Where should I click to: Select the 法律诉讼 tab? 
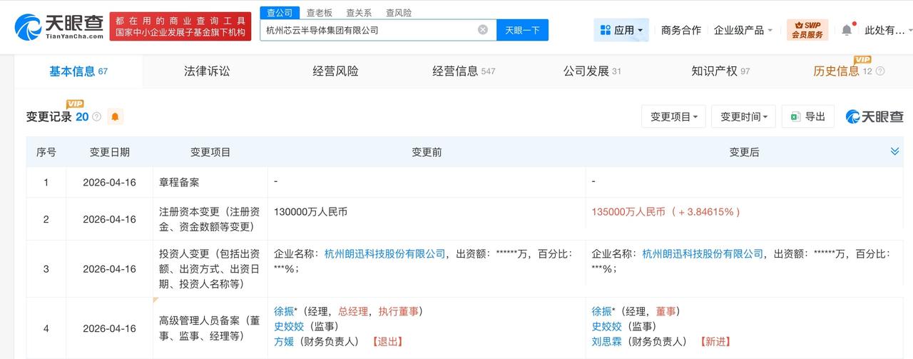click(x=207, y=71)
